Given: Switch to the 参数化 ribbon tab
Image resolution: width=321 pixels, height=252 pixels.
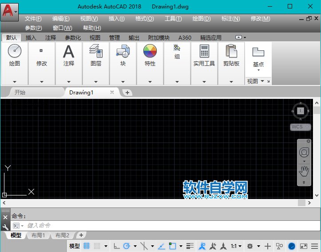Looking at the screenshot, I should coord(73,38).
